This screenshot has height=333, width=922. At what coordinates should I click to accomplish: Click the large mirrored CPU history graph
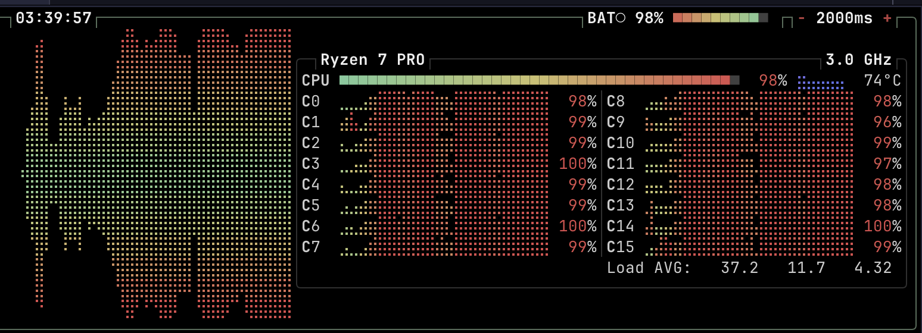click(x=158, y=174)
